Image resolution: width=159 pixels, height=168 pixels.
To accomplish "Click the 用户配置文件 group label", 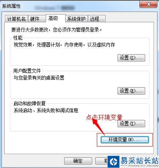I will click(27, 71).
